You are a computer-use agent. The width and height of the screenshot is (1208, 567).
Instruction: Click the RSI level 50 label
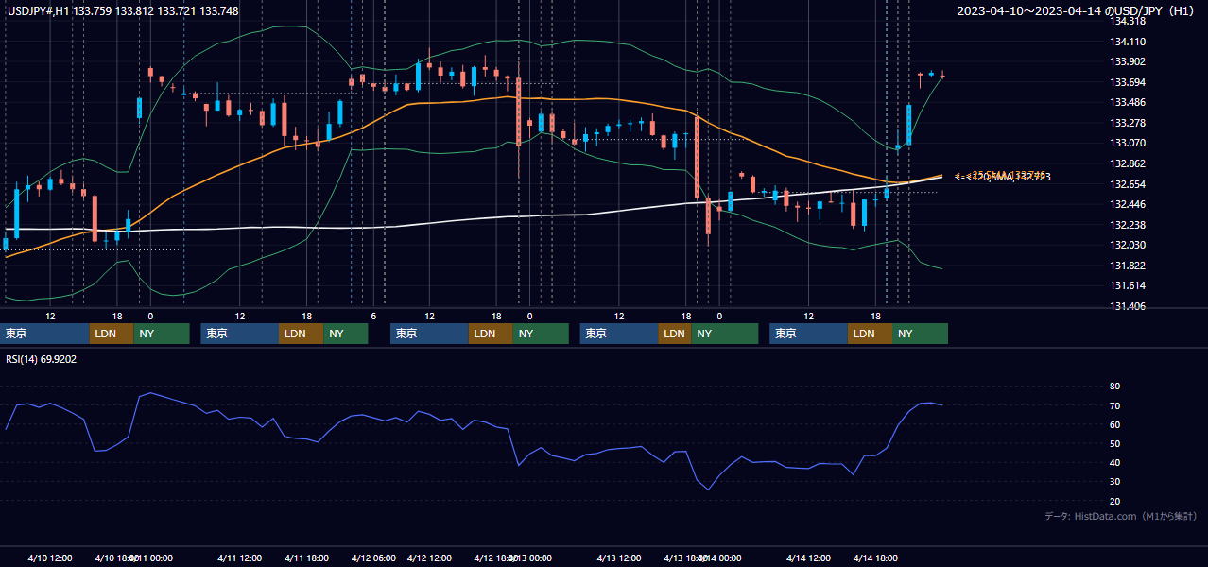(x=1115, y=443)
